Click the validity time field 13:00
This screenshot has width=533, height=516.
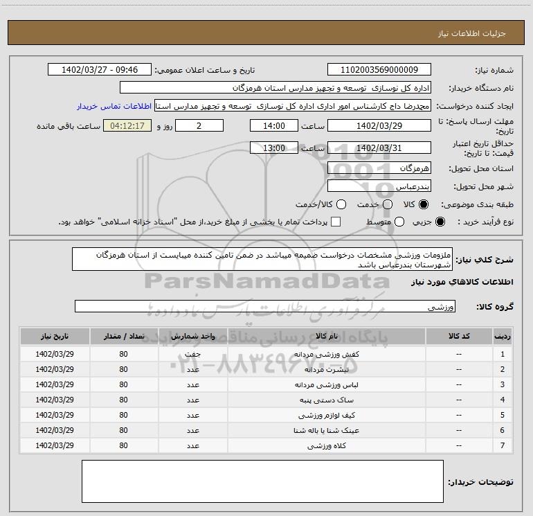tap(274, 148)
